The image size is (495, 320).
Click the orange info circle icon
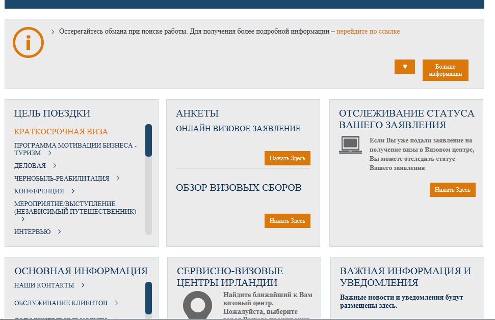tap(28, 43)
